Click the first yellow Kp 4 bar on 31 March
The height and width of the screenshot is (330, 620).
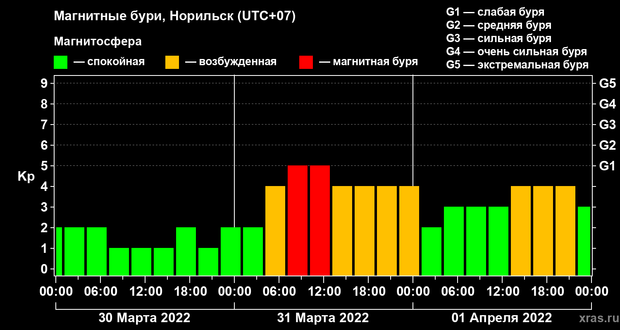275,231
